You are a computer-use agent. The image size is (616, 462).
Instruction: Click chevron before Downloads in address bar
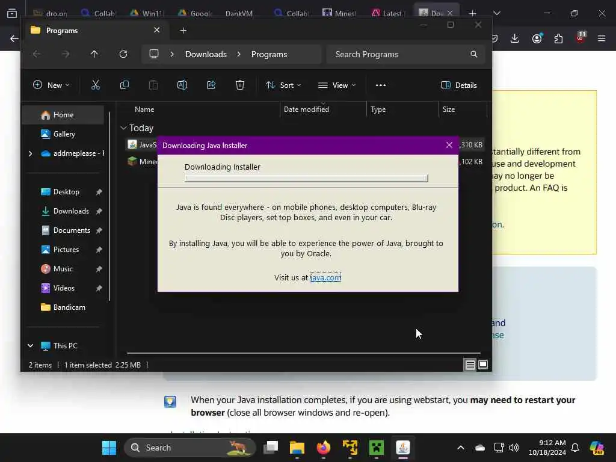172,54
